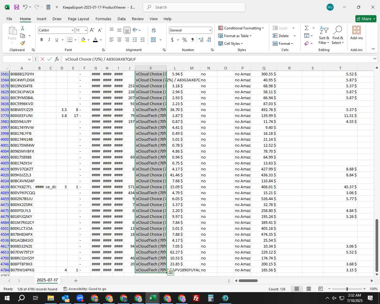Click the Undo arrow icon
Viewport: 380px width, 304px height.
25,7
